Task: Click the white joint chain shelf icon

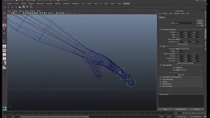Action: 31,7
